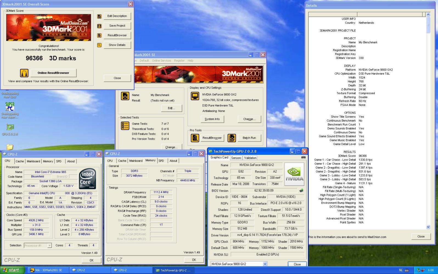Click the project icon beside My Benchmark name
438x274 pixels.
coord(125,96)
